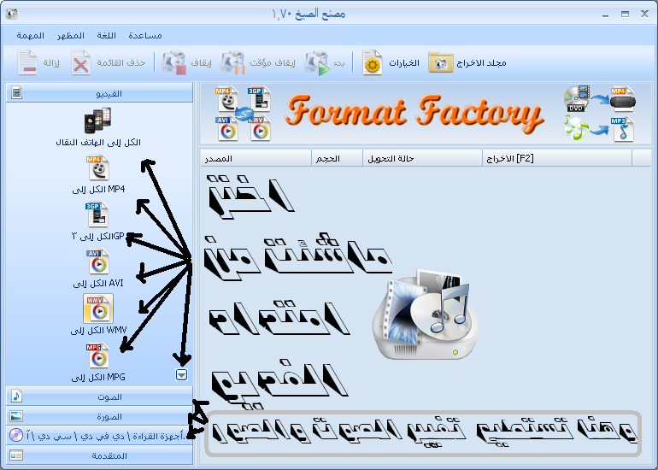Expand the أجهزة القراءة DVD/CD section

(x=99, y=436)
